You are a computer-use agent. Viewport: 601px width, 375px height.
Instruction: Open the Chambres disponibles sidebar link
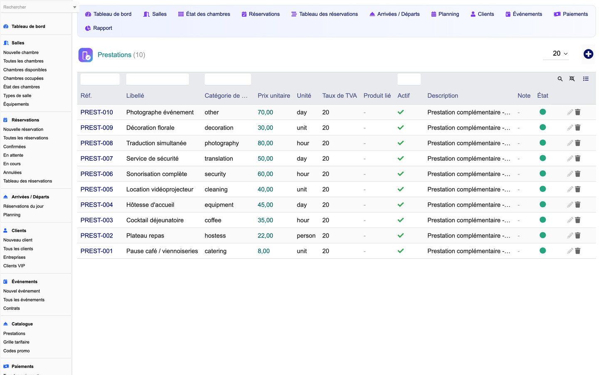click(25, 70)
